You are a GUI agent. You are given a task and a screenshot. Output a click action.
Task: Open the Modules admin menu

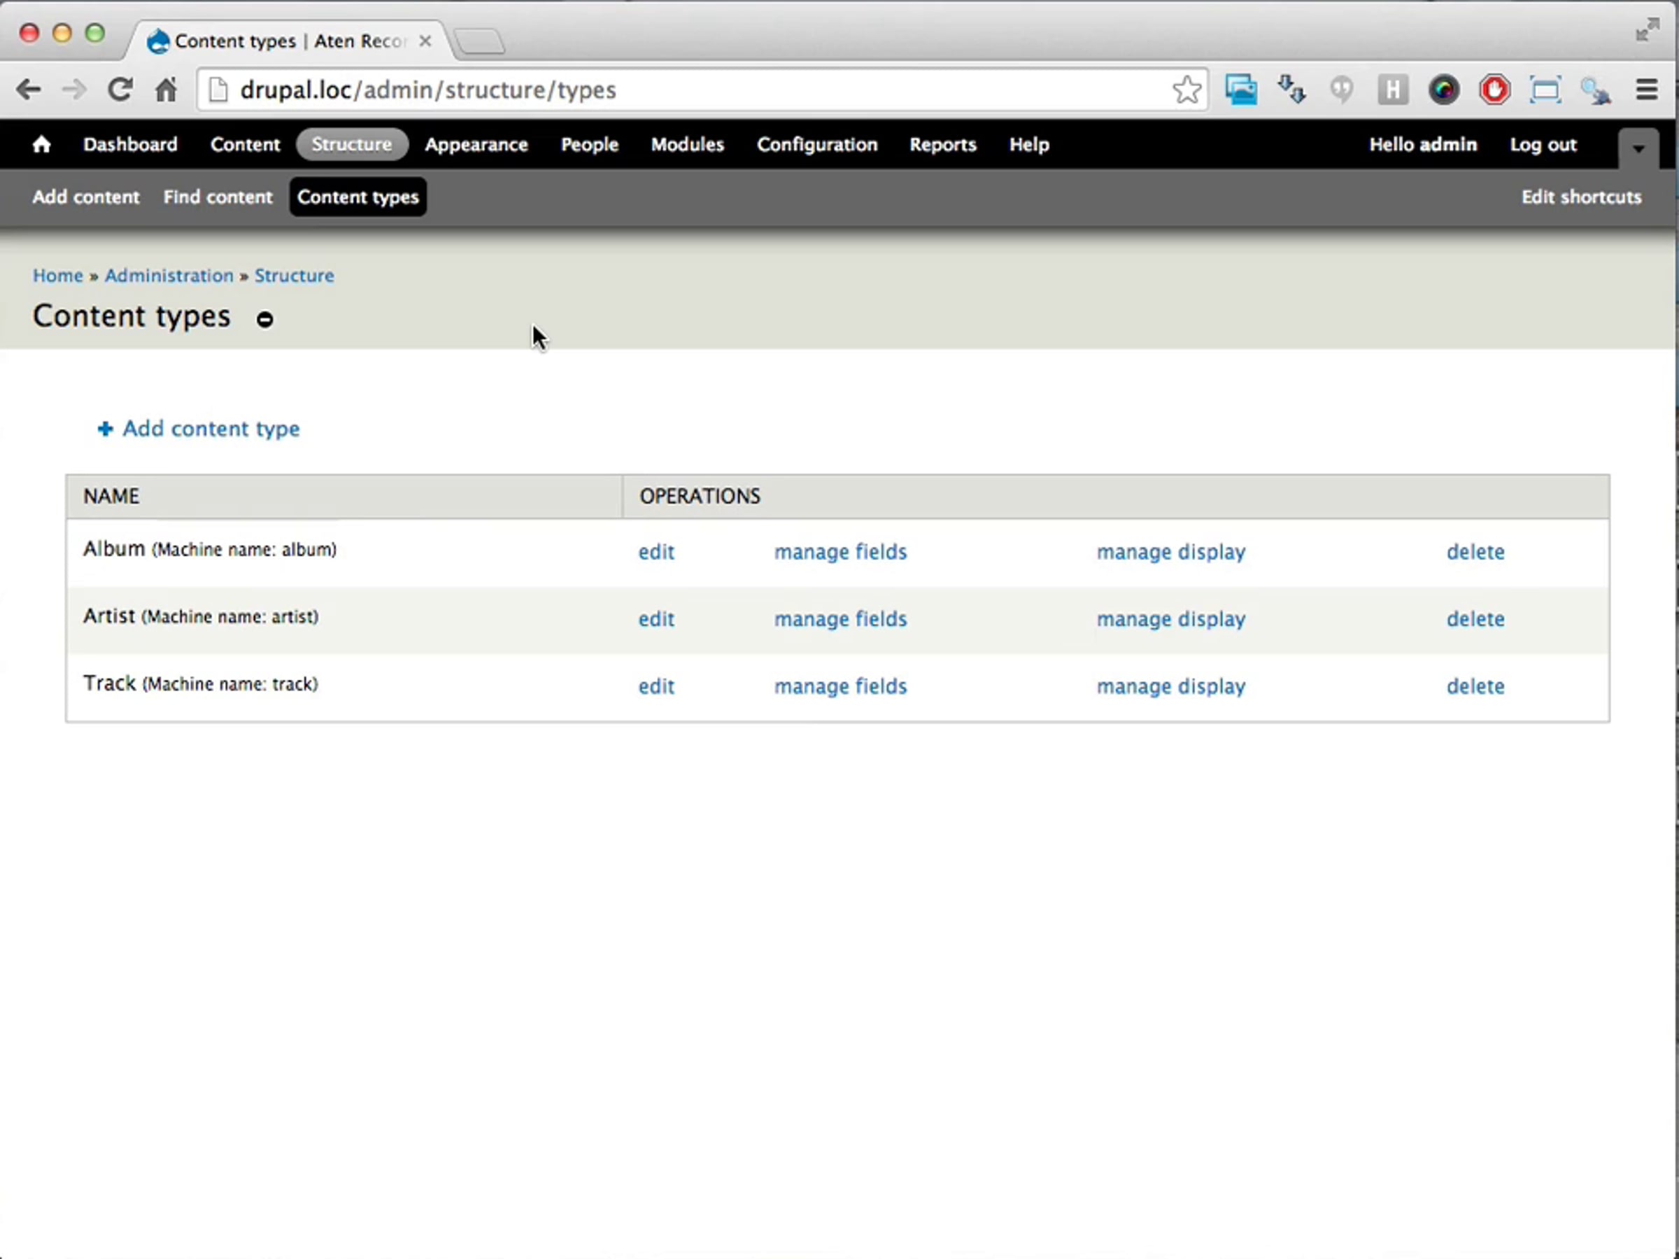(x=687, y=144)
